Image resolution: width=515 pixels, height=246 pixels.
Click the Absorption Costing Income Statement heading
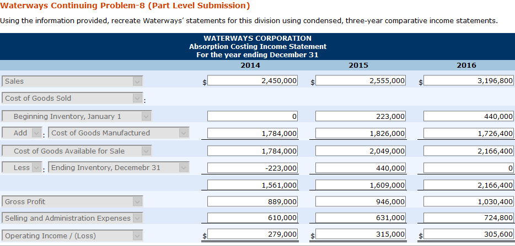(x=258, y=47)
